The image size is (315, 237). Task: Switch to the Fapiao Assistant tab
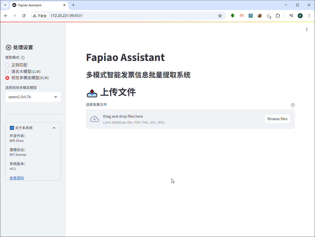pos(39,5)
